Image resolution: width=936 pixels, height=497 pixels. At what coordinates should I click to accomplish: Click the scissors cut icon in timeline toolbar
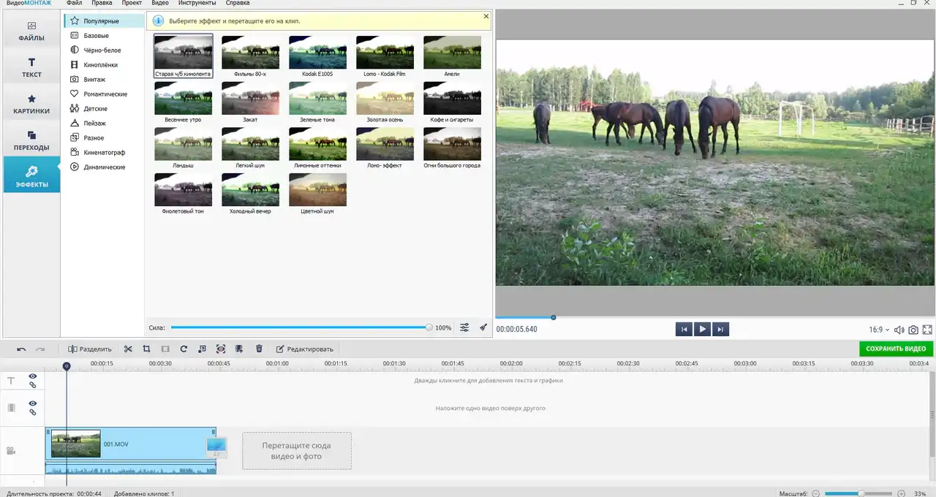pos(128,349)
